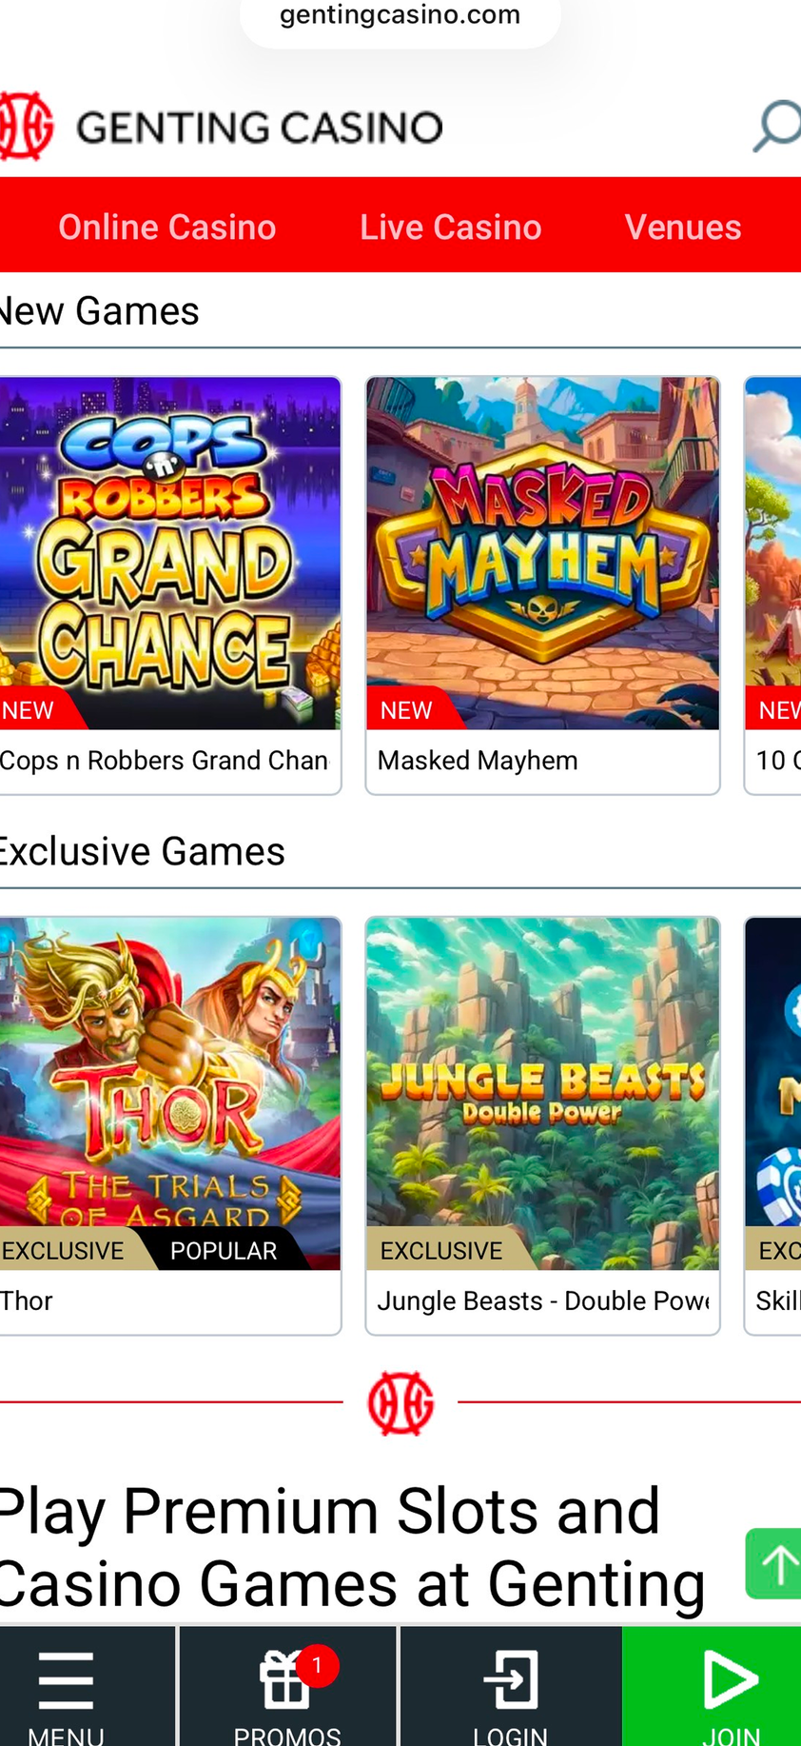The width and height of the screenshot is (801, 1746).
Task: Open the Exclusive Games section heading
Action: pos(142,851)
